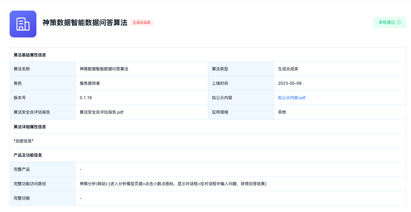
Task: Click the 产品及功能信息 section header
Action: [x=208, y=155]
